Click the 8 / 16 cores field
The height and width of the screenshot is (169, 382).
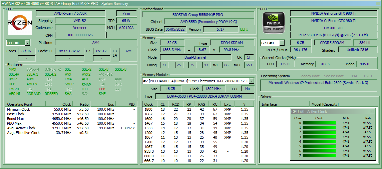(x=26, y=51)
